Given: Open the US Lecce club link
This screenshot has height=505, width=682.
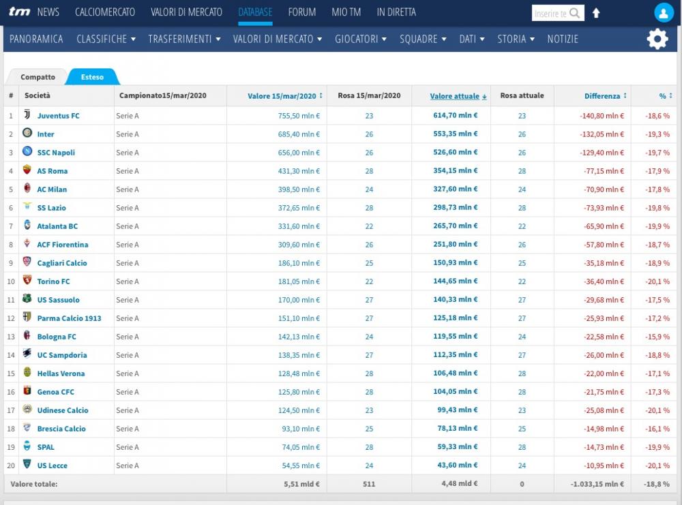Looking at the screenshot, I should pos(53,465).
